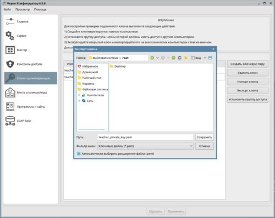Open the Вид view menu

(196, 58)
